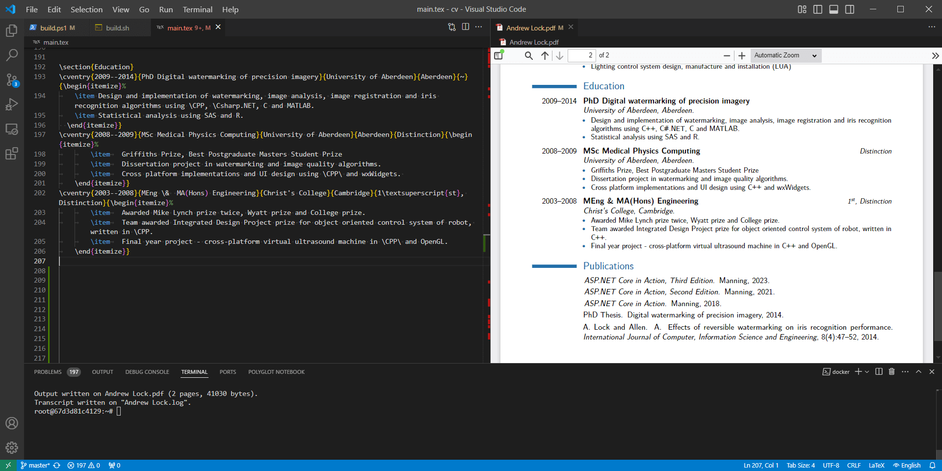Toggle primary side bar visibility

tap(818, 9)
